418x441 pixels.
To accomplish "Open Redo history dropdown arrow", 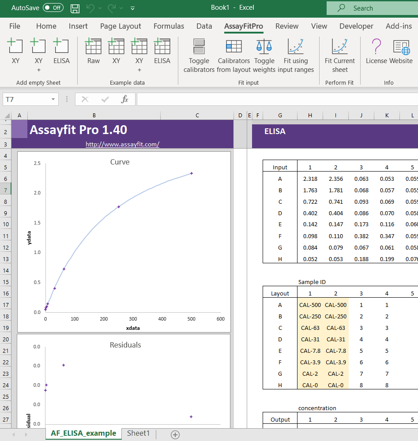I will (x=121, y=8).
